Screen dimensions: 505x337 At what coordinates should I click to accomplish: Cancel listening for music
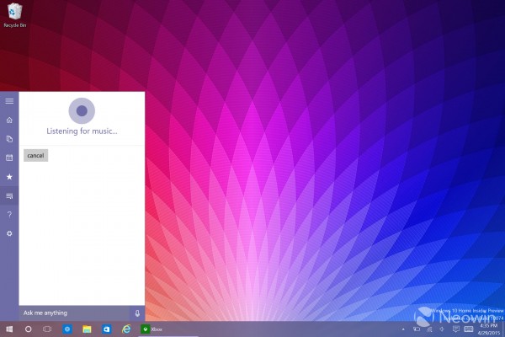pos(35,156)
